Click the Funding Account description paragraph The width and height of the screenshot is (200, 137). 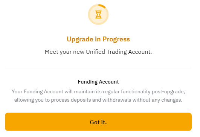(98, 96)
